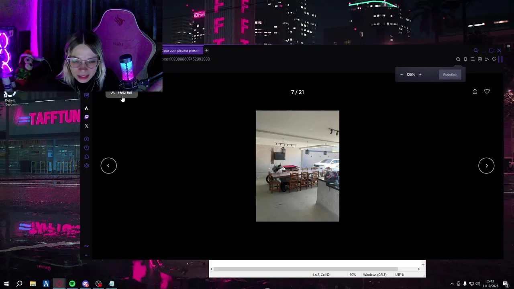Image resolution: width=514 pixels, height=289 pixels.
Task: Open OBS Studio from taskbar
Action: coord(99,284)
